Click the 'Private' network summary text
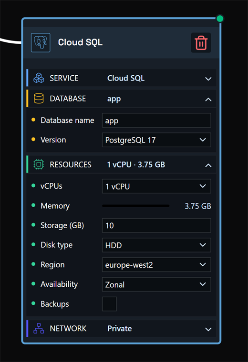248x362 pixels. (x=120, y=328)
